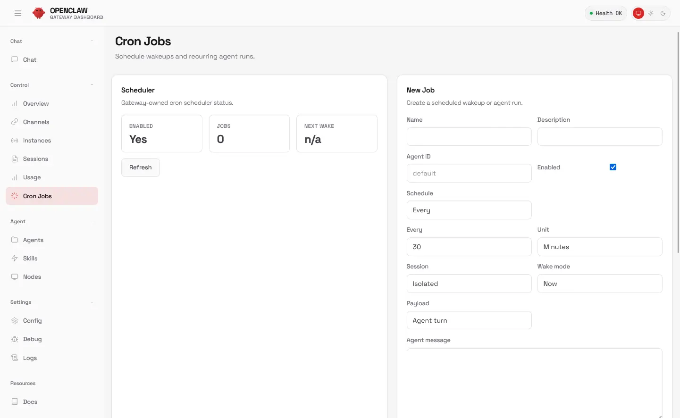Click into the job Name field
Viewport: 680px width, 418px height.
tap(469, 137)
